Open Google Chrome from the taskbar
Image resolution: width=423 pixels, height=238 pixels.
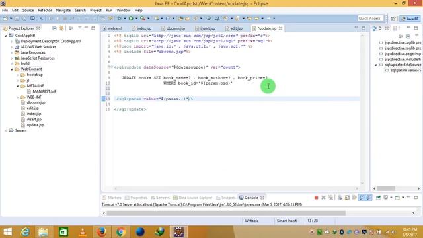pos(121,232)
